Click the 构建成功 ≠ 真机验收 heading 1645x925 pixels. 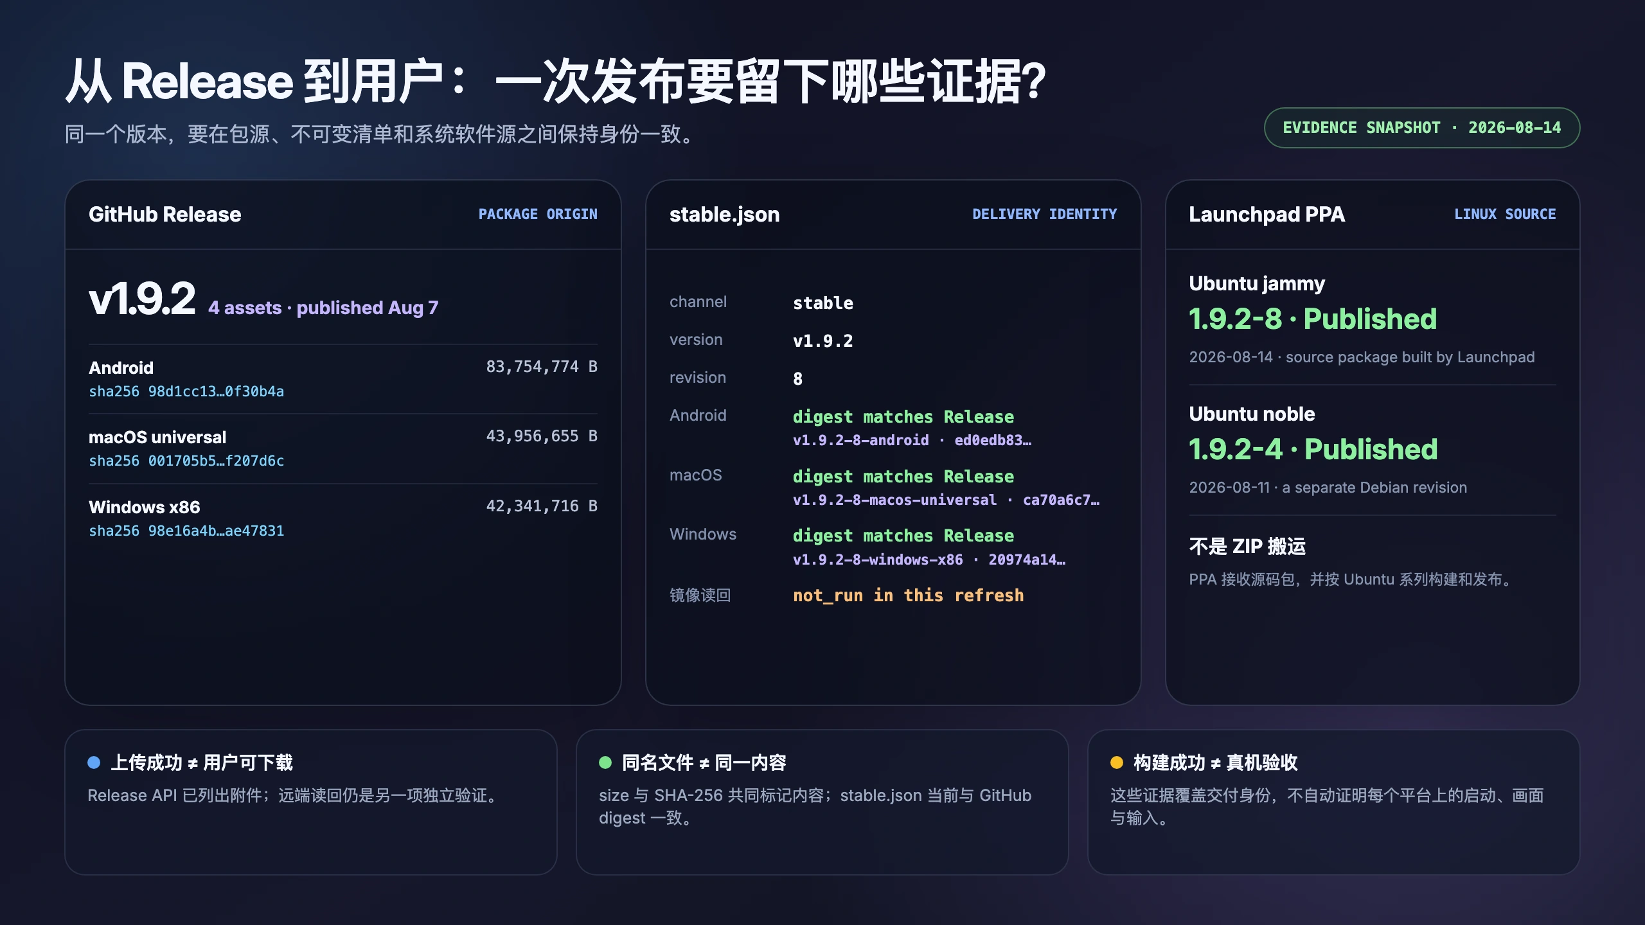[x=1216, y=762]
